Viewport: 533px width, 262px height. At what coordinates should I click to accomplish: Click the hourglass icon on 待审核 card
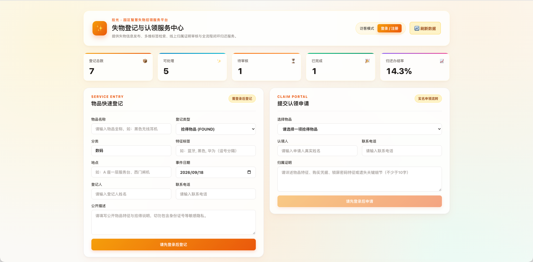[x=293, y=61]
